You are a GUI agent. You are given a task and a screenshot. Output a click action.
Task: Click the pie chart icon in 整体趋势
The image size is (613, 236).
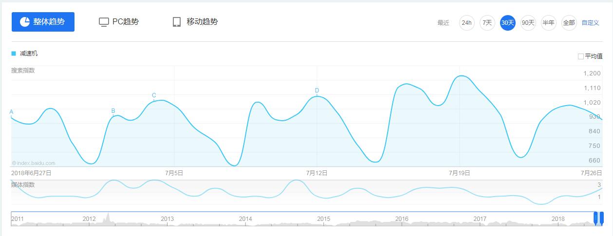click(25, 22)
